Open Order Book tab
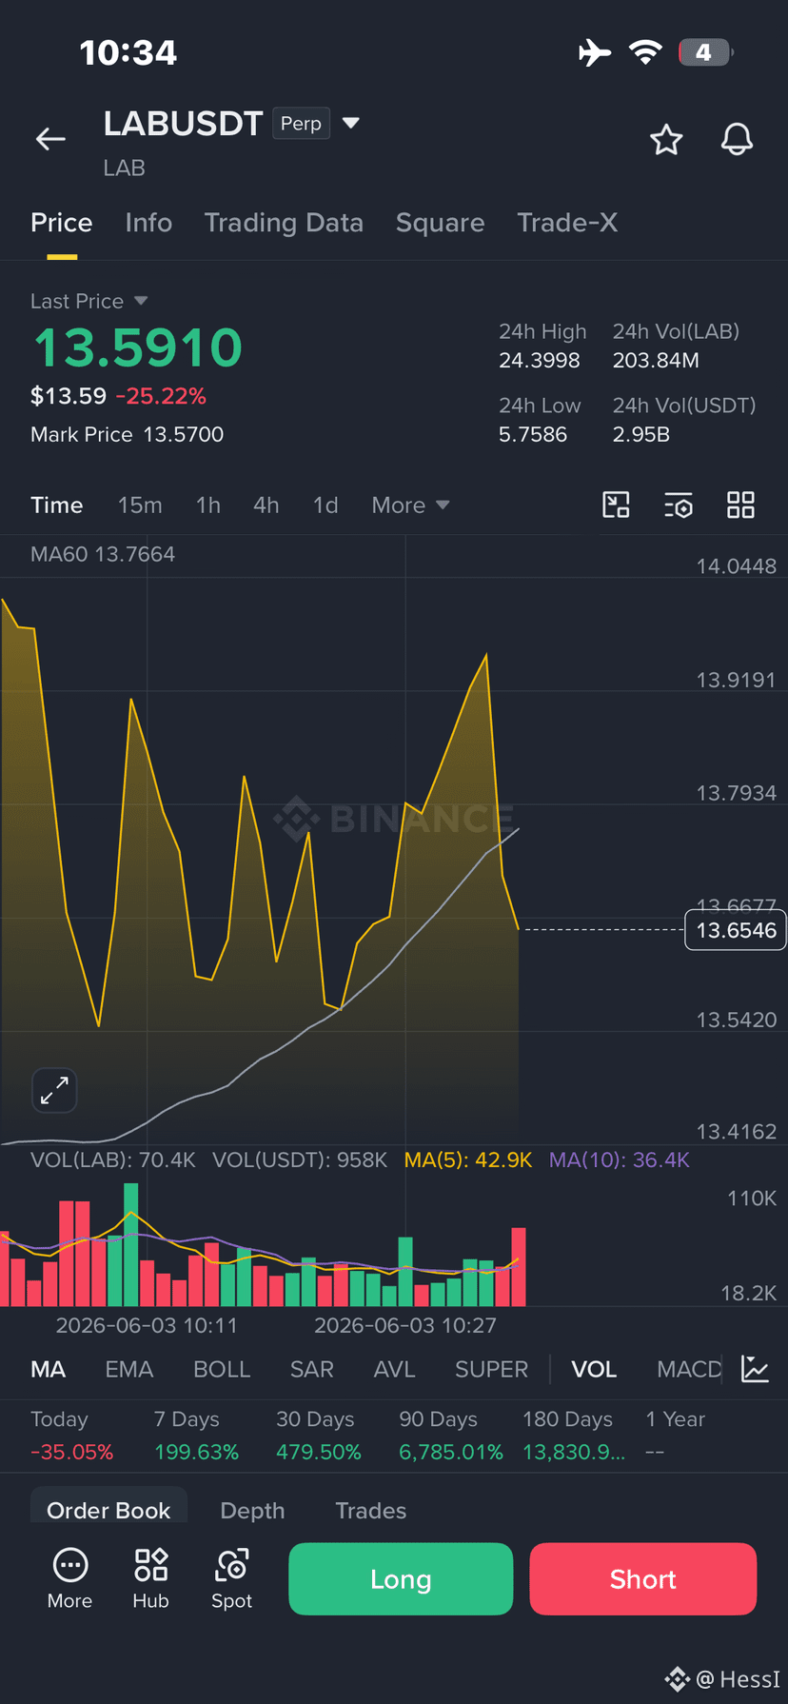Image resolution: width=788 pixels, height=1704 pixels. click(x=108, y=1510)
